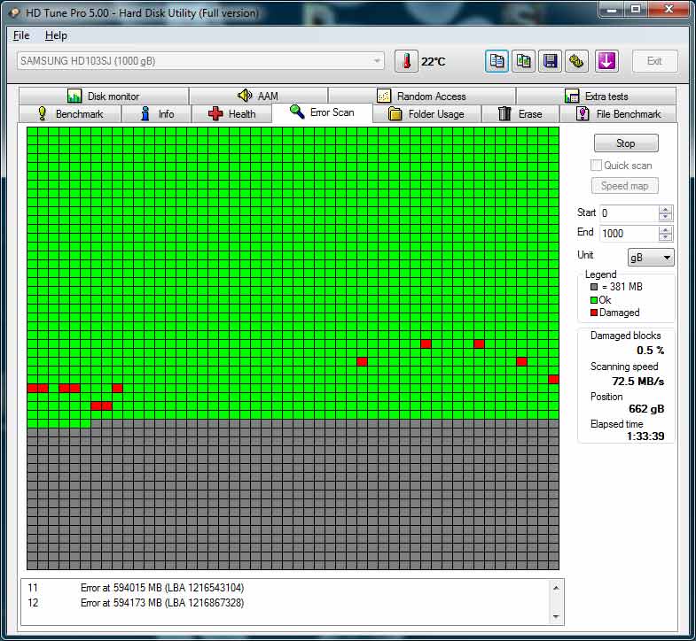The width and height of the screenshot is (696, 641).
Task: Click the thermometer temperature icon
Action: point(406,61)
